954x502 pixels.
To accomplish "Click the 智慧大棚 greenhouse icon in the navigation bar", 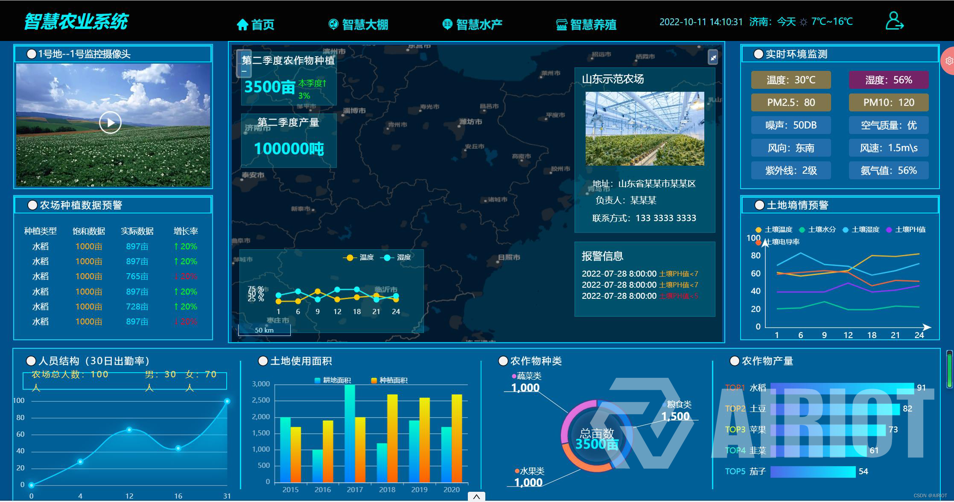I will coord(333,24).
